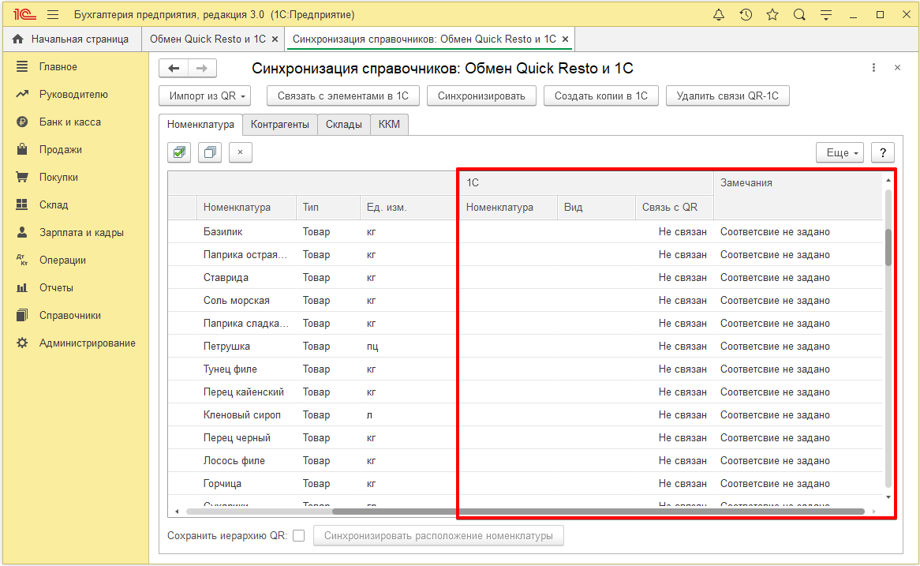Click the uncheck all rows icon

pos(210,152)
